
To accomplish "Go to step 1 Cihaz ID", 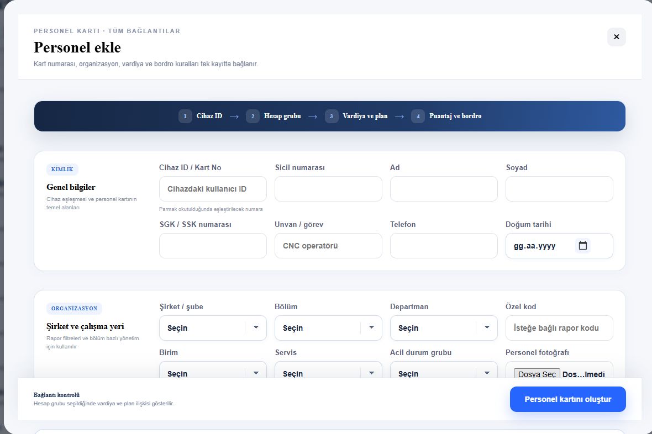I will (x=201, y=116).
